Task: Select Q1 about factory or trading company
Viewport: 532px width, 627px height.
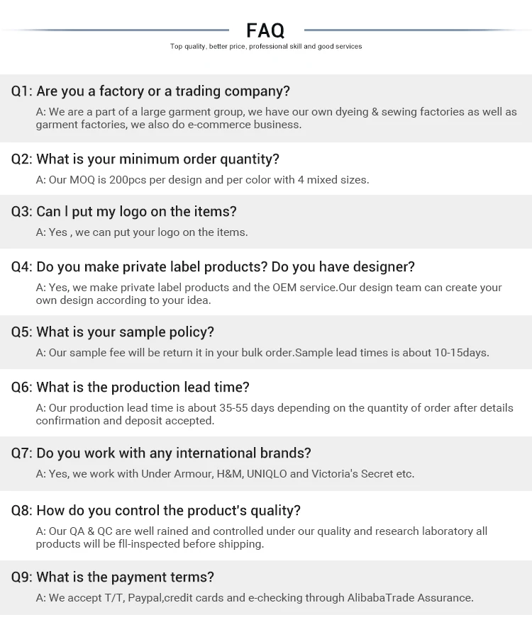Action: [150, 91]
